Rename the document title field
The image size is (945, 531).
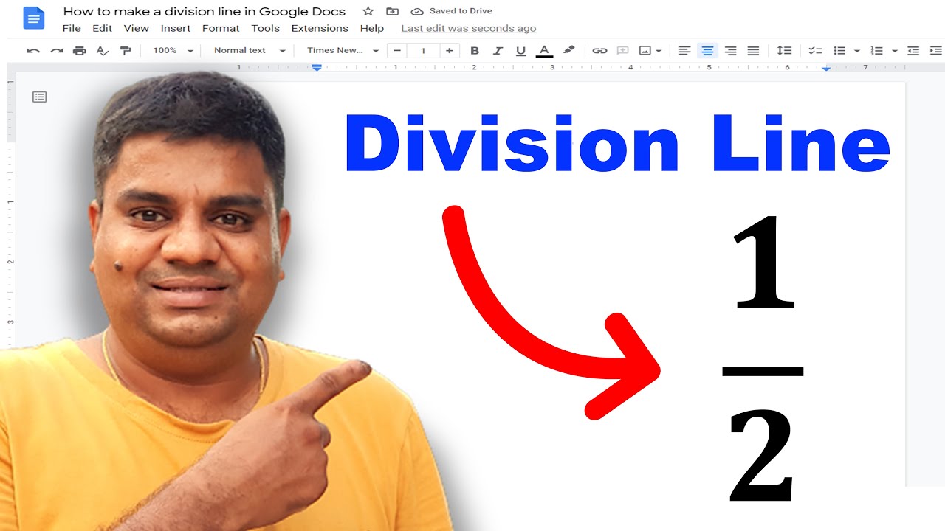click(x=205, y=11)
